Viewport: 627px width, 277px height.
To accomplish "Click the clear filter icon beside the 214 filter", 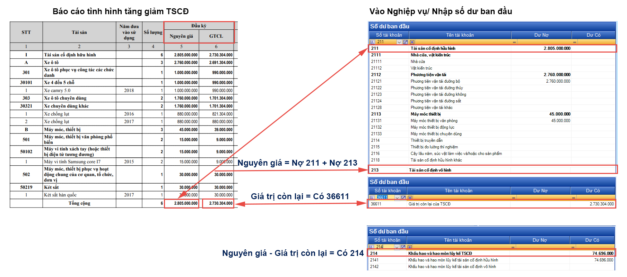I will [x=403, y=247].
